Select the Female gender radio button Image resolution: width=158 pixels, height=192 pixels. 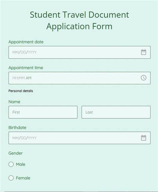[x=11, y=178]
